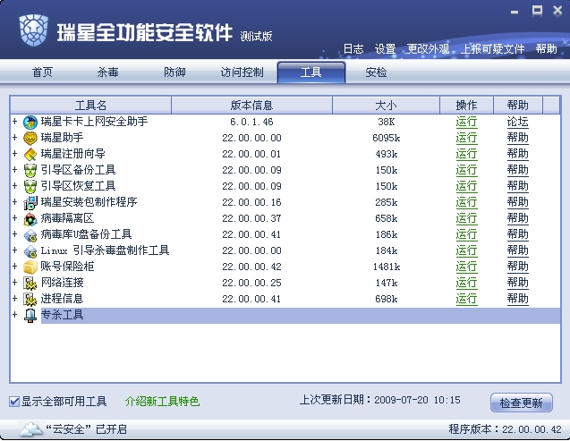Click size value 1481k
570x441 pixels.
coord(386,267)
